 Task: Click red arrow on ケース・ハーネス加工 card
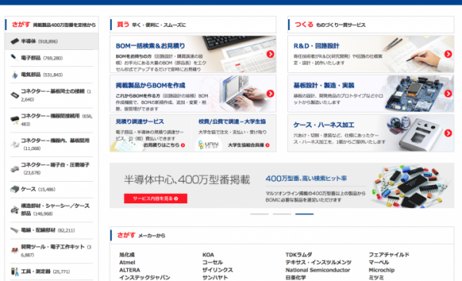coord(448,133)
